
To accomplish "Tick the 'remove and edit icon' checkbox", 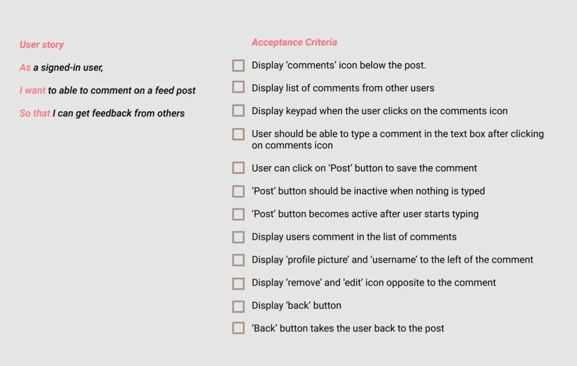I will coord(238,284).
